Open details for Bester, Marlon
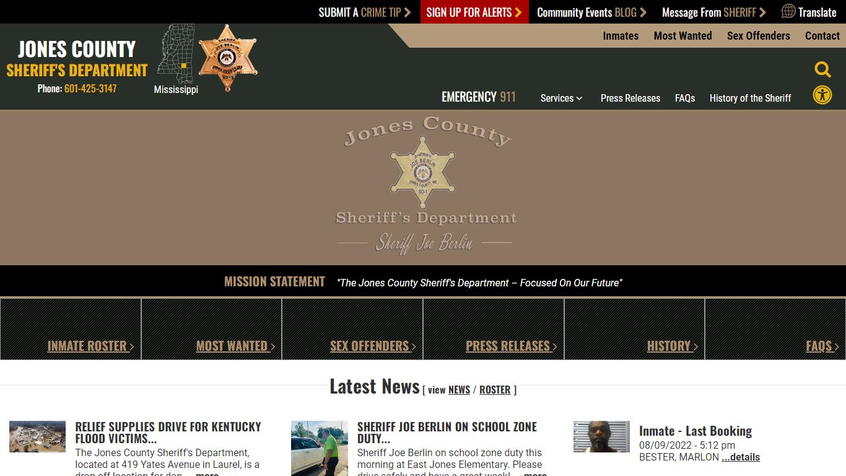 [741, 457]
